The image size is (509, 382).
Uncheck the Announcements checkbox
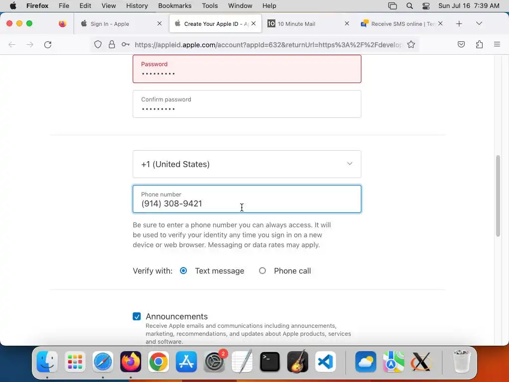point(137,316)
